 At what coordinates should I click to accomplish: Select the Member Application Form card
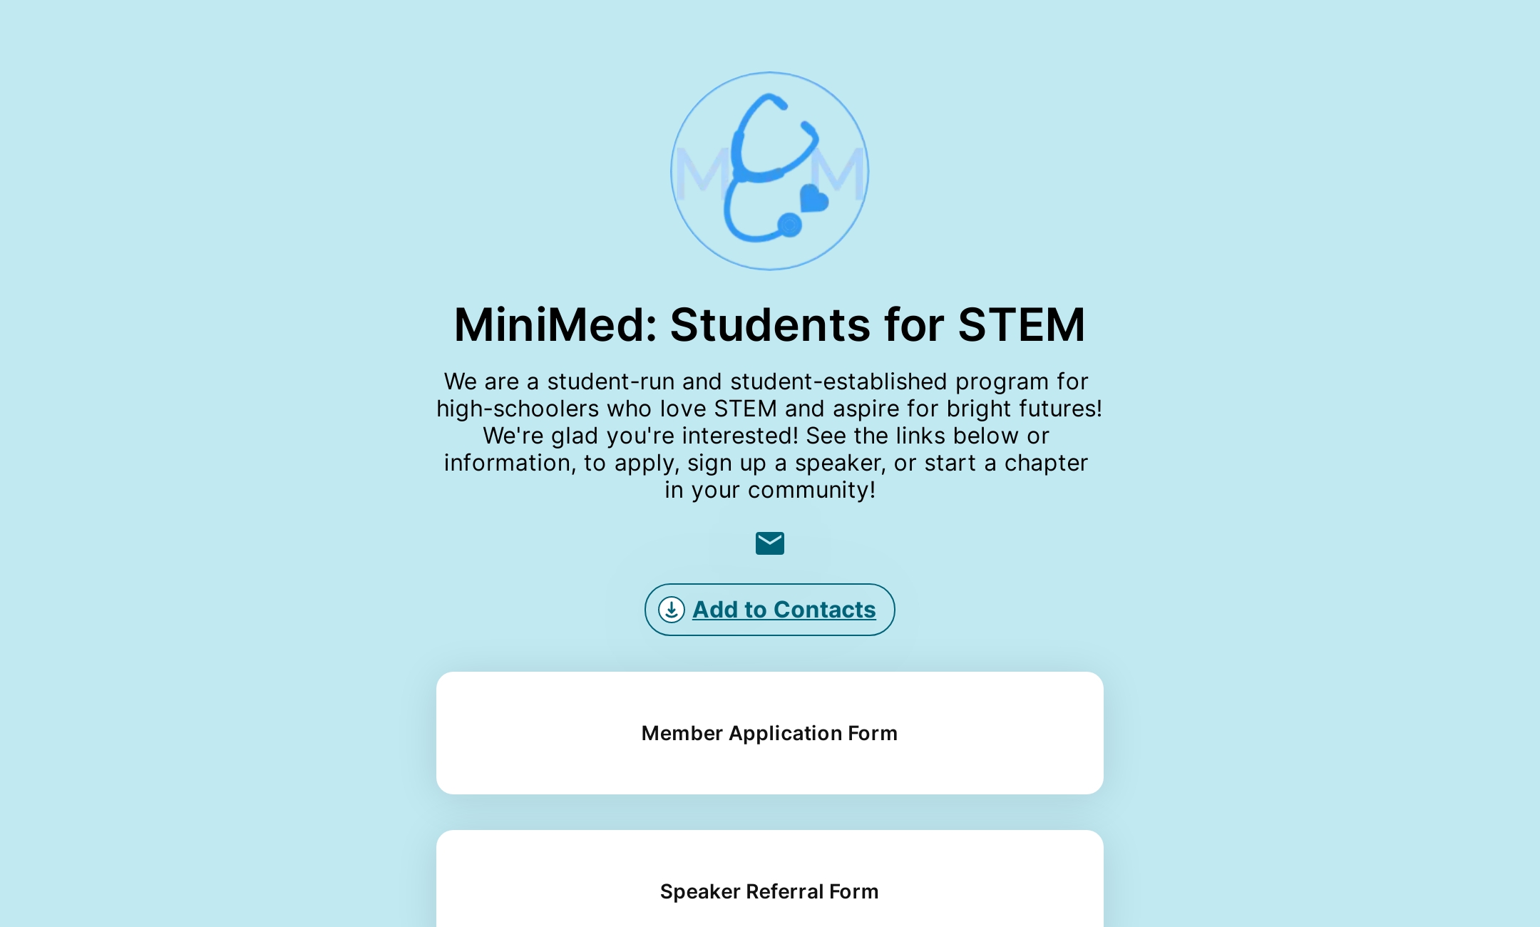(x=769, y=733)
